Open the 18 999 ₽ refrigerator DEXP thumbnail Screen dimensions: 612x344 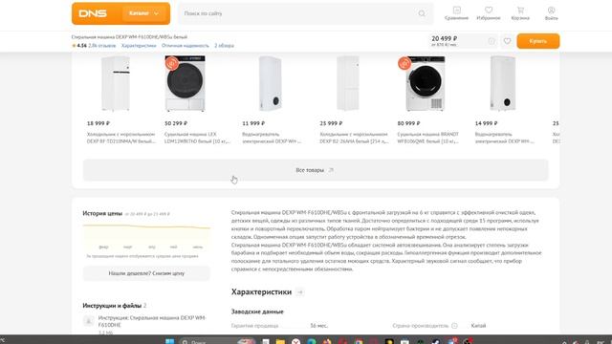click(x=116, y=83)
